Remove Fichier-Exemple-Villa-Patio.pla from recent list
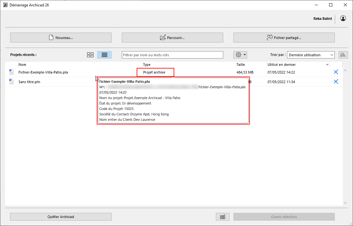This screenshot has height=226, width=353. (x=336, y=72)
